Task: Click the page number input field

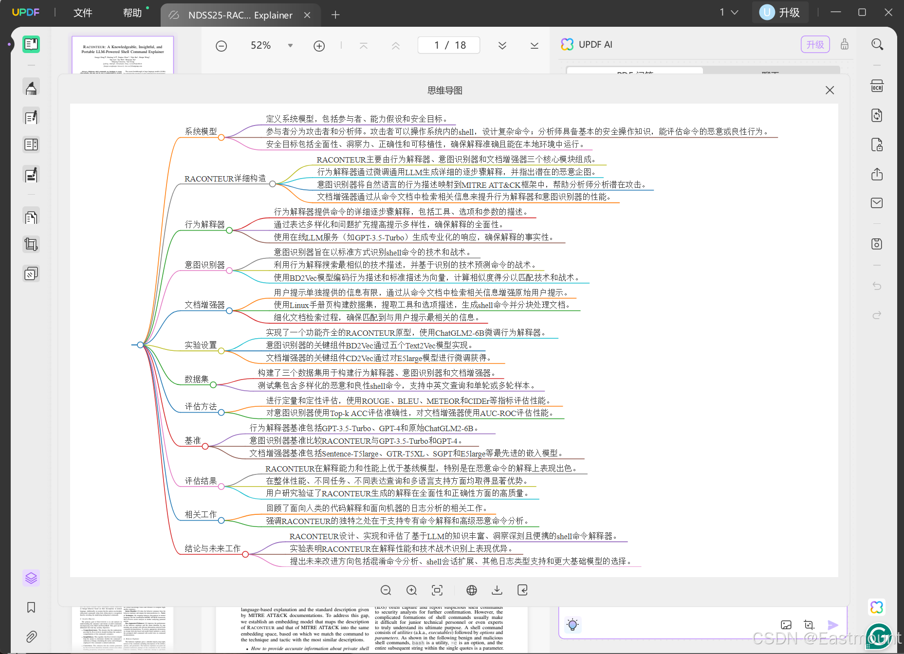Action: [x=449, y=45]
